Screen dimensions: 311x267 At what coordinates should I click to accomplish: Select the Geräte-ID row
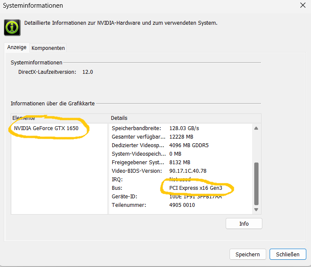(x=181, y=197)
